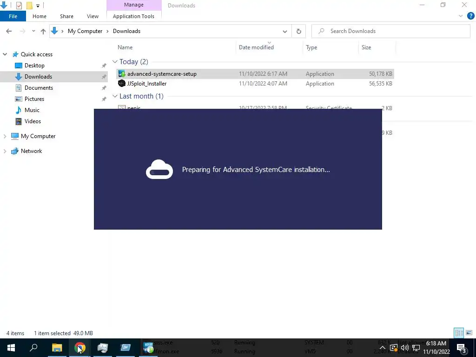476x357 pixels.
Task: Open Task Manager taskbar icon
Action: point(103,348)
